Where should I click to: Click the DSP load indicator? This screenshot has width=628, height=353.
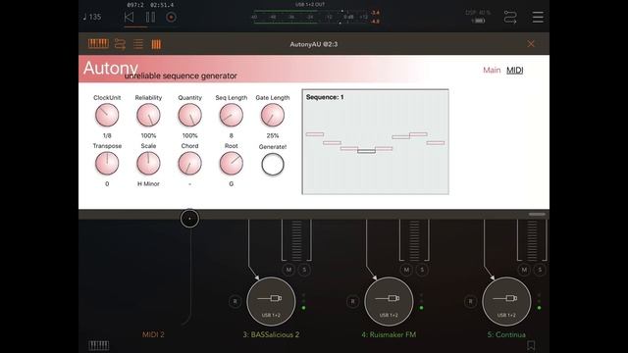coord(478,17)
